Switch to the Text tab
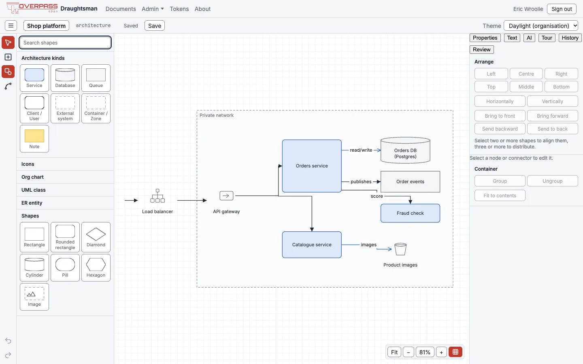Viewport: 583px width, 364px height. (x=512, y=38)
